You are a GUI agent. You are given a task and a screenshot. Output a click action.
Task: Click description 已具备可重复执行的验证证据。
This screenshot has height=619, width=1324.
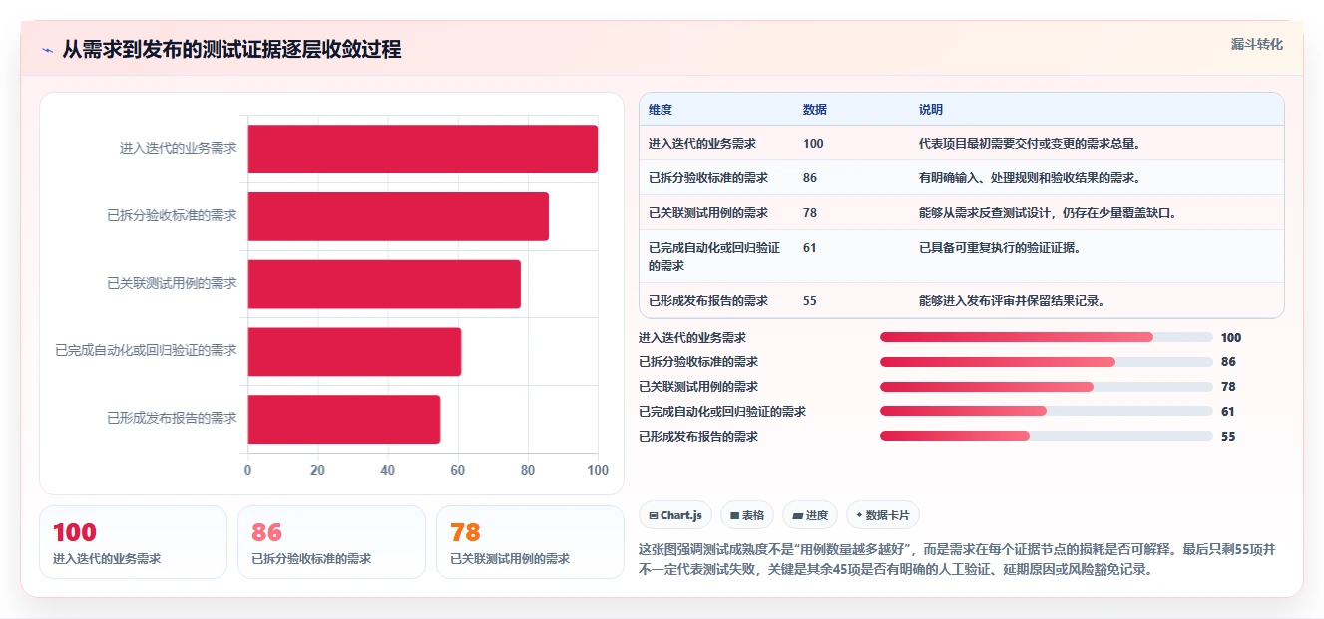(x=1000, y=248)
